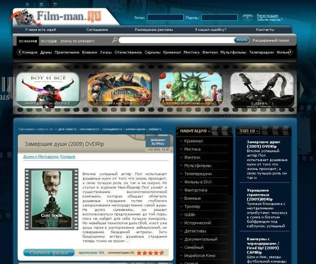Image resolution: width=316 pixels, height=264 pixels.
Task: Open the Контакты page
Action: pos(265,30)
